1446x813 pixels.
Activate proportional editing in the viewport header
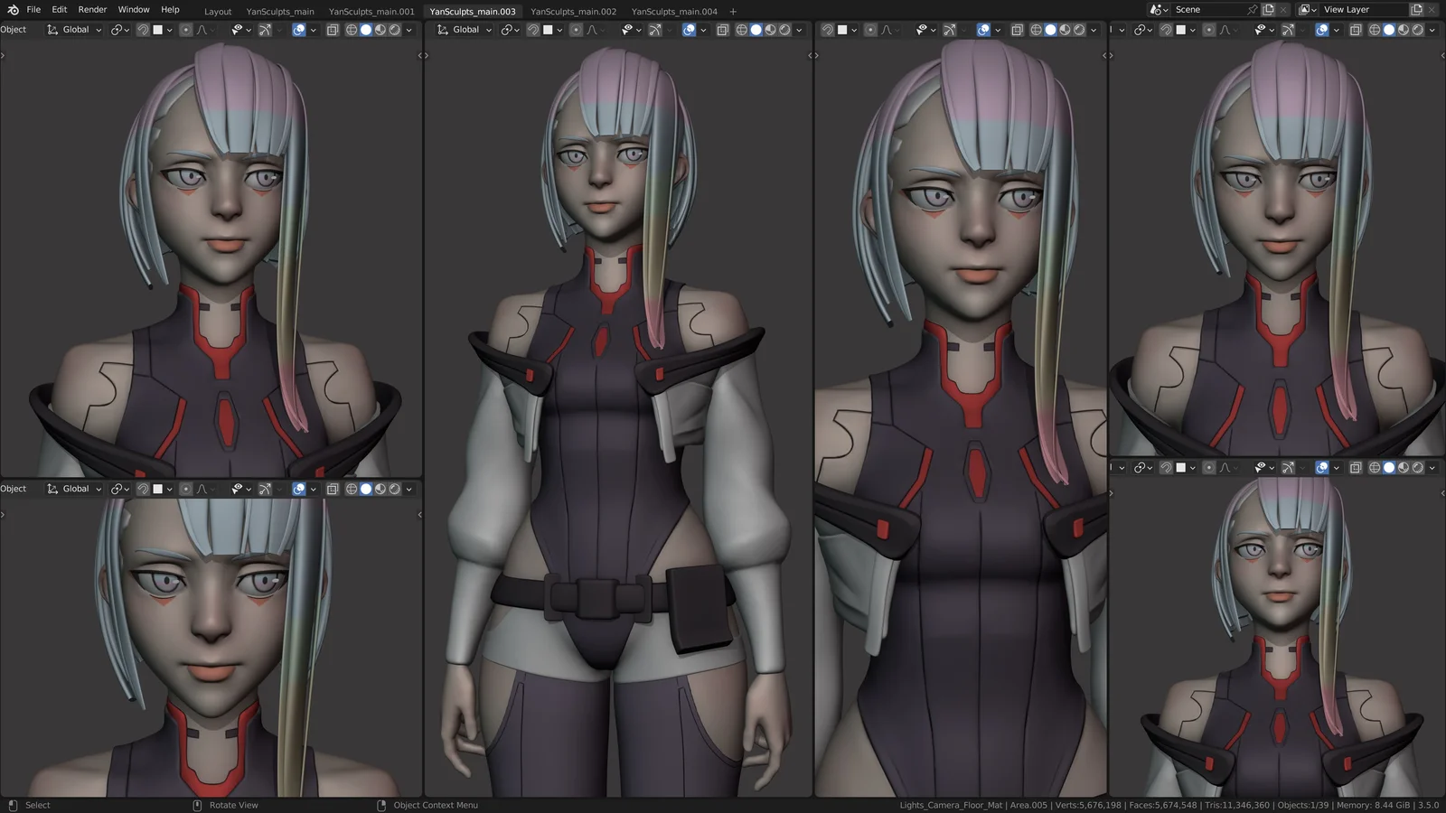pyautogui.click(x=186, y=29)
